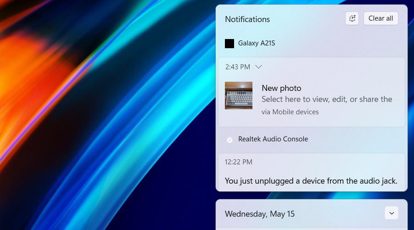Click the Wednesday, May 15 date
Screen dimensions: 414x230
coord(259,214)
